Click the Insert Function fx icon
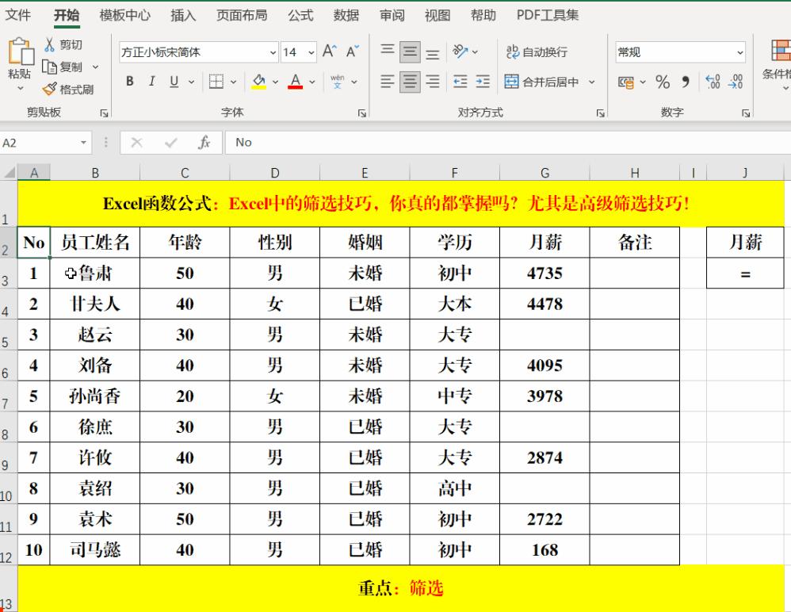This screenshot has height=612, width=791. pos(204,143)
